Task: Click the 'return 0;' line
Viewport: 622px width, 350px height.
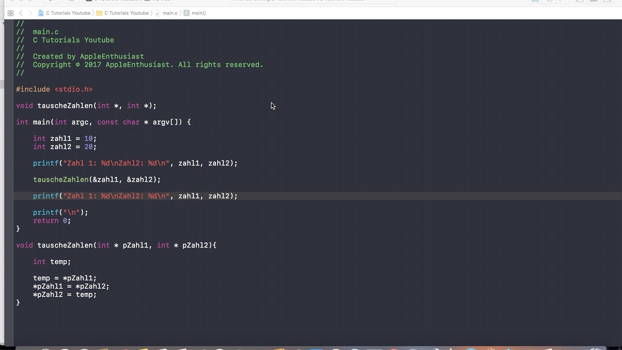Action: [52, 221]
